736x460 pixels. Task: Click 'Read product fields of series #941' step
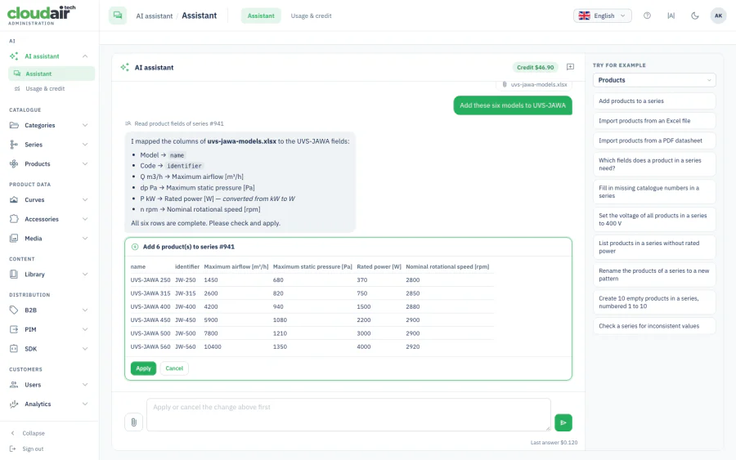pyautogui.click(x=175, y=124)
